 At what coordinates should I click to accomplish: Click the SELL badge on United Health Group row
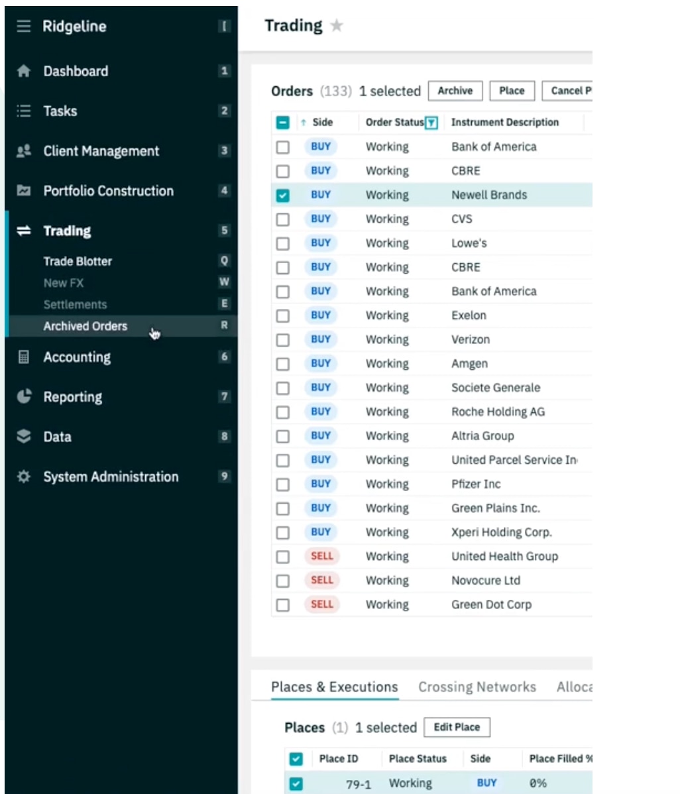tap(322, 556)
